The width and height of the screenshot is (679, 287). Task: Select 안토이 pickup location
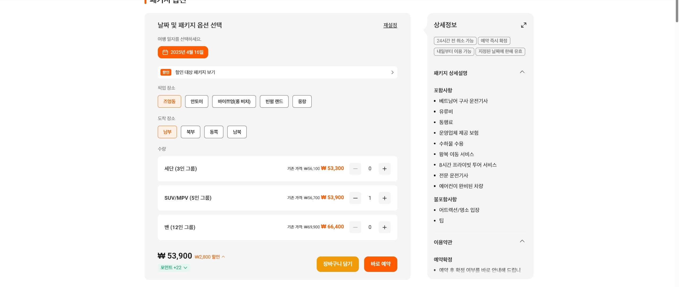(197, 101)
